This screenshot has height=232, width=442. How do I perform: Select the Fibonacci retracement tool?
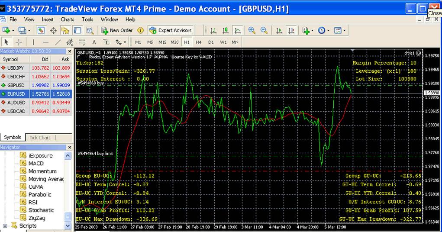point(82,42)
